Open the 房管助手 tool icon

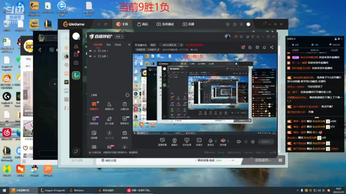click(109, 106)
